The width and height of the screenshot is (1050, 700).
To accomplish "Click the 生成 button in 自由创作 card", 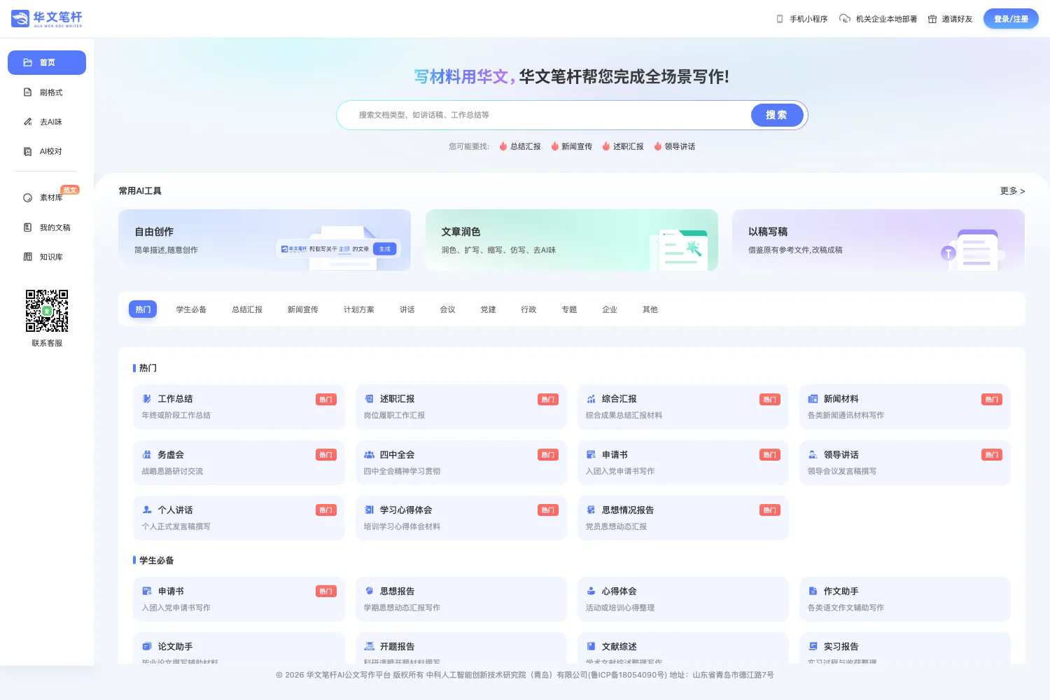I will [385, 249].
